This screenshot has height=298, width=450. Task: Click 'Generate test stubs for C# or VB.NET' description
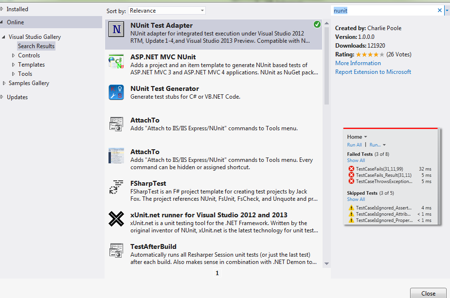(185, 97)
